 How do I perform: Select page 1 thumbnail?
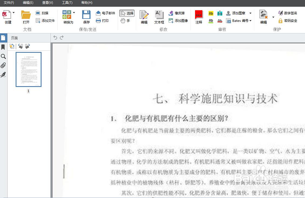(x=28, y=70)
